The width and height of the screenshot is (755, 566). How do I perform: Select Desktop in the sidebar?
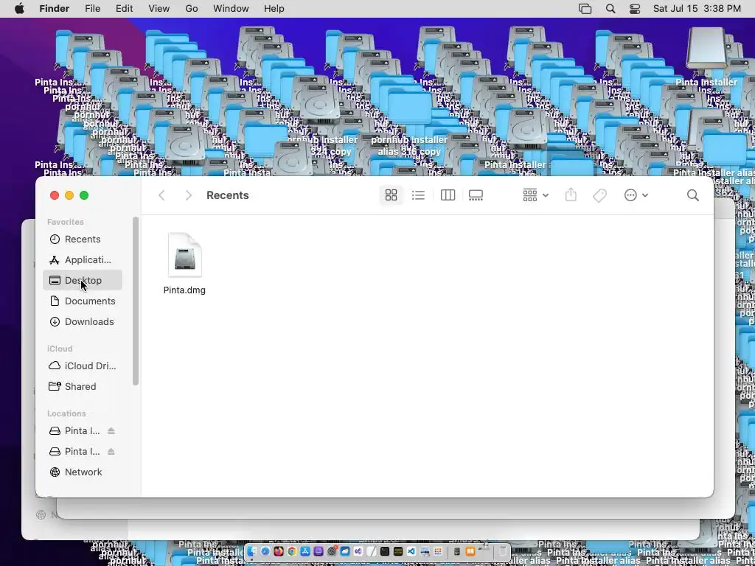[x=83, y=280]
